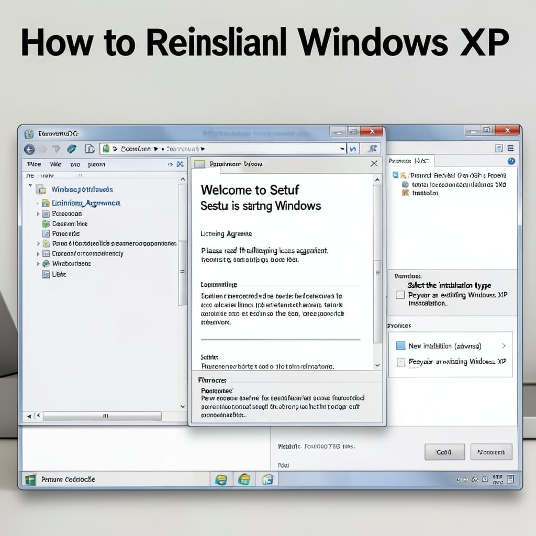The image size is (536, 536).
Task: Click the setup dialog scroll up arrow
Action: (x=377, y=180)
